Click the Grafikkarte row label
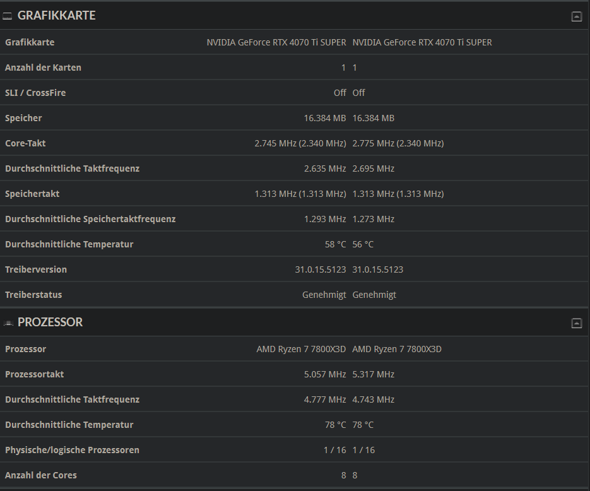Screen dimensions: 590x491 click(x=30, y=42)
